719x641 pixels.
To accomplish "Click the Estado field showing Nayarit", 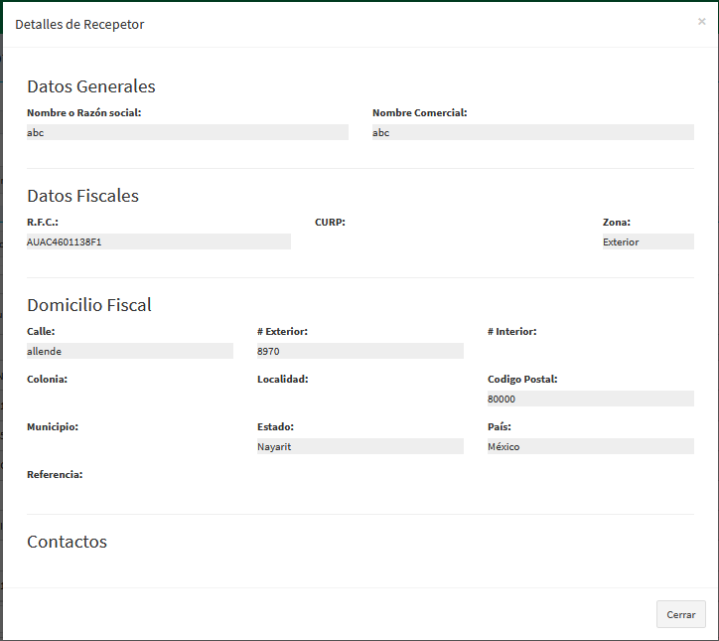I will click(x=359, y=446).
